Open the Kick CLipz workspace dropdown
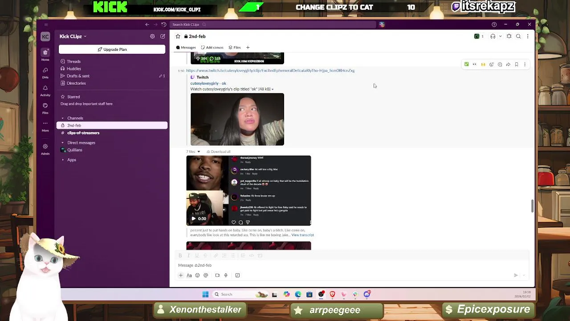 (x=73, y=36)
